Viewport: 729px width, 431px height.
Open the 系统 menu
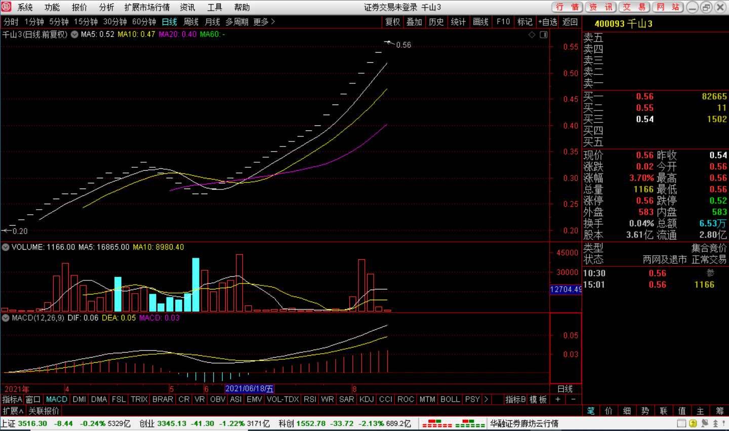pos(25,7)
